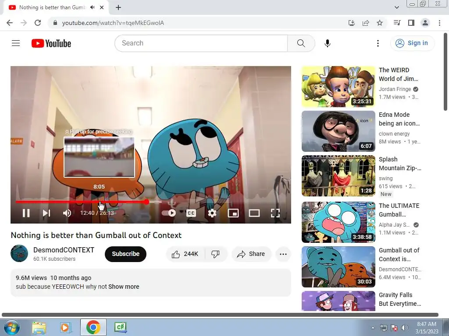449x336 pixels.
Task: Open the player settings gear
Action: pos(212,213)
